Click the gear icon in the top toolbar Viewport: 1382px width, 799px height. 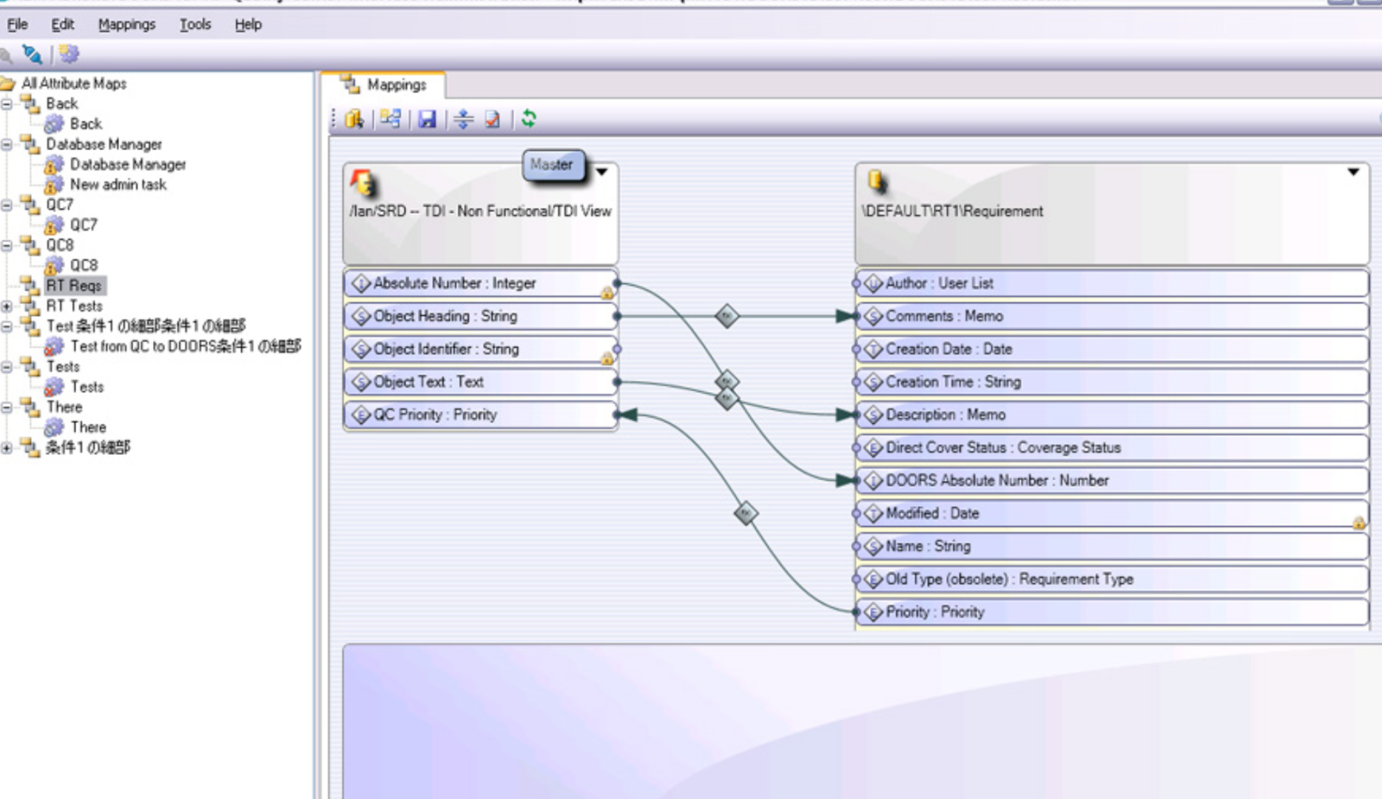[x=69, y=54]
